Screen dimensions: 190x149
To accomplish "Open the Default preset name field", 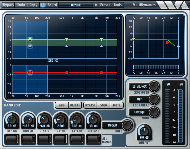I will pyautogui.click(x=76, y=5).
